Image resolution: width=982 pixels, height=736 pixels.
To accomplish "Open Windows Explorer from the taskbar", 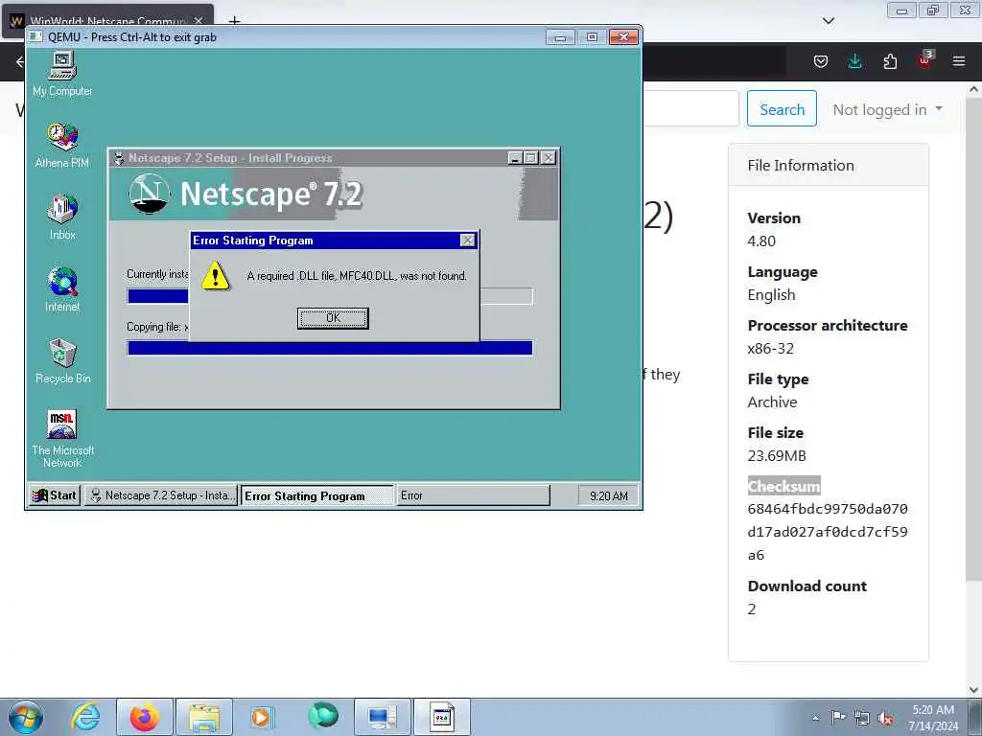I will click(204, 717).
